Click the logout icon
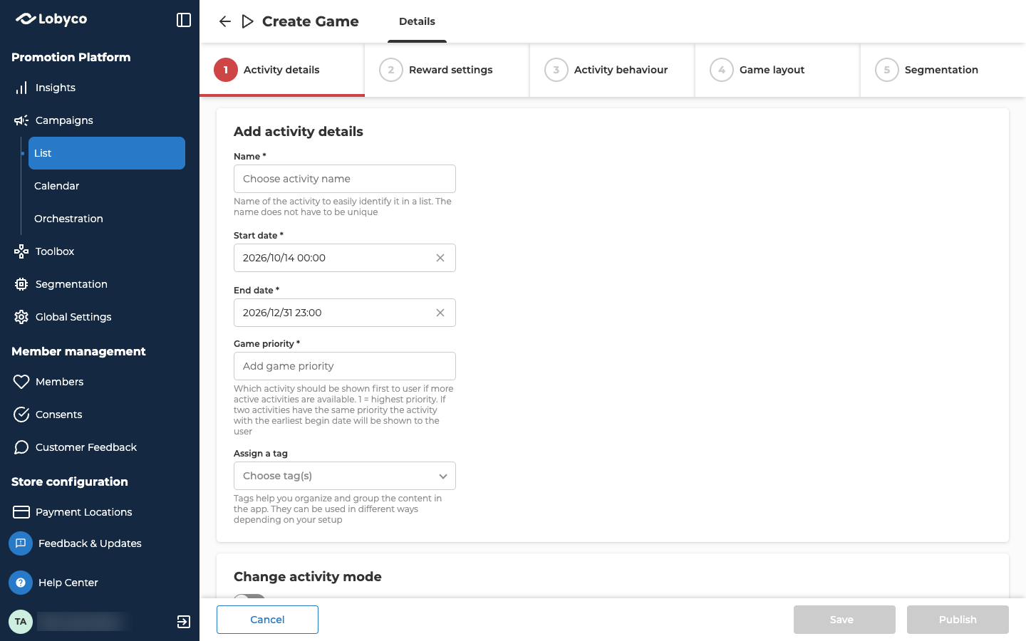This screenshot has height=641, width=1026. click(184, 622)
